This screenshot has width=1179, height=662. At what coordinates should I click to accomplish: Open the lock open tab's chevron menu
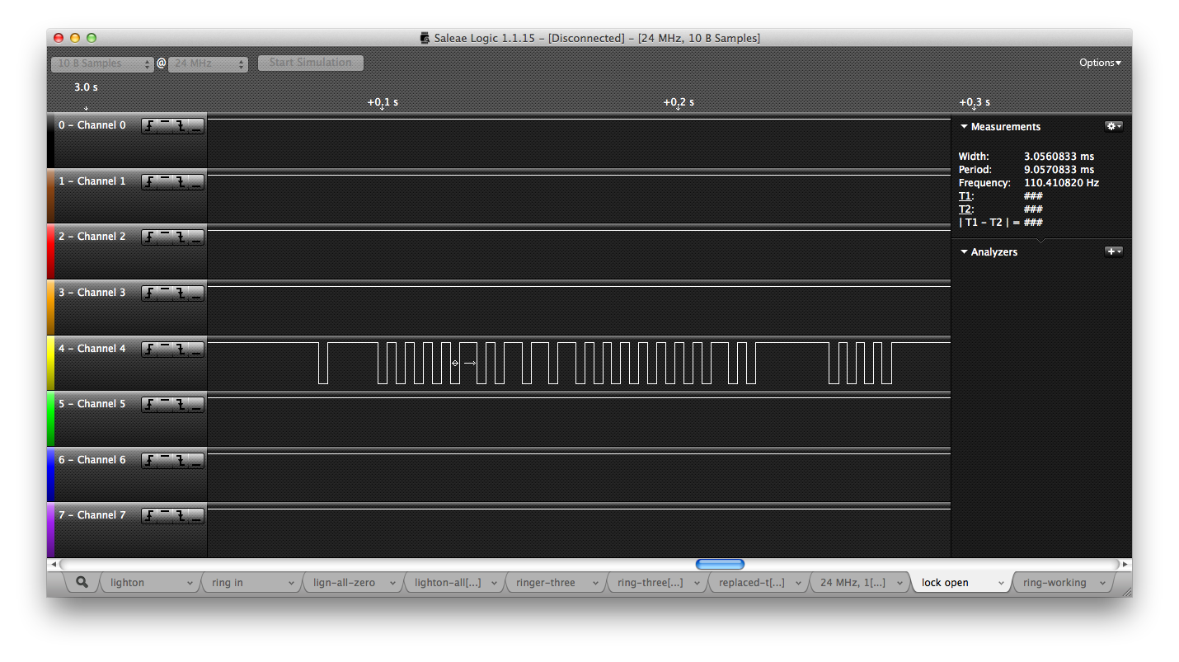(x=1002, y=583)
